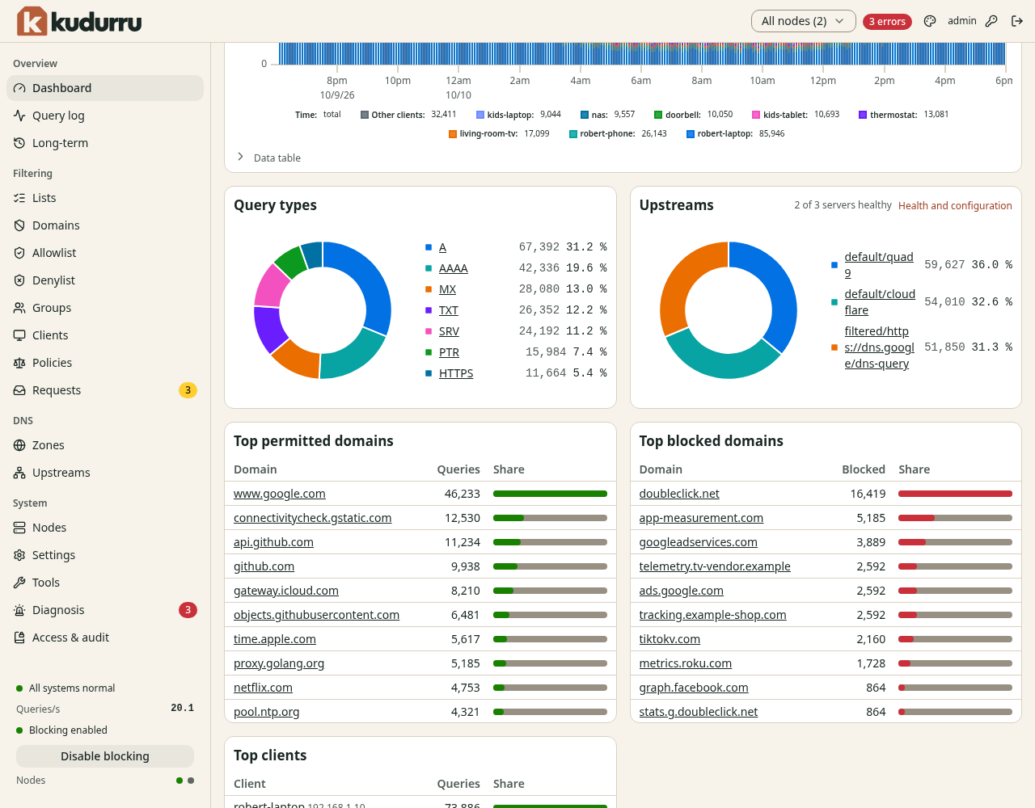Click the admin username text
1035x808 pixels.
[x=962, y=21]
